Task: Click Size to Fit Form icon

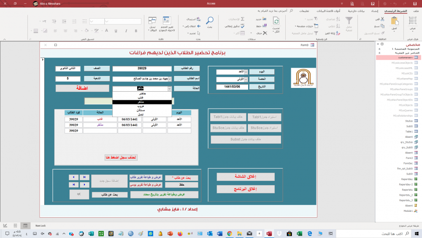Action: tap(167, 20)
